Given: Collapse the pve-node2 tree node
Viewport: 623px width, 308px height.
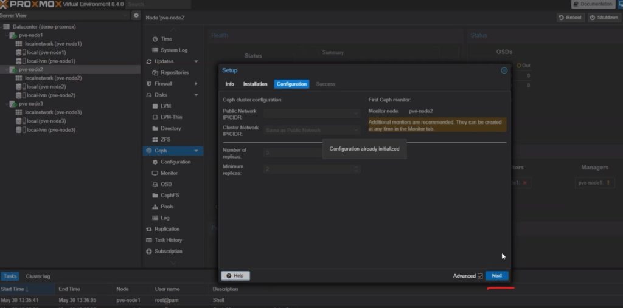Looking at the screenshot, I should [6, 69].
